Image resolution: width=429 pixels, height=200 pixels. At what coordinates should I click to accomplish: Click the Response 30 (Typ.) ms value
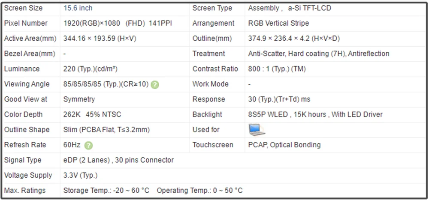(x=279, y=99)
